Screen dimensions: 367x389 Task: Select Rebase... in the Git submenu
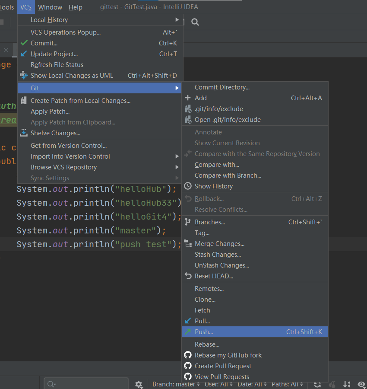pos(255,344)
